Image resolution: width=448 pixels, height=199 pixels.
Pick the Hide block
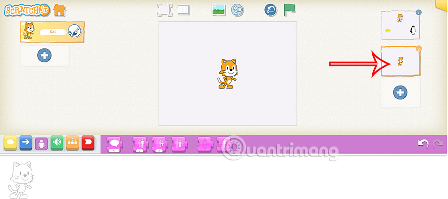206,143
